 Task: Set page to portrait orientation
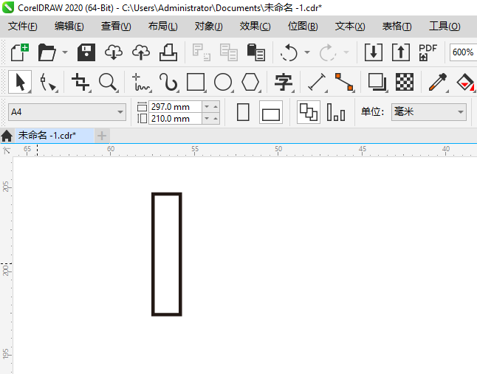(x=243, y=112)
